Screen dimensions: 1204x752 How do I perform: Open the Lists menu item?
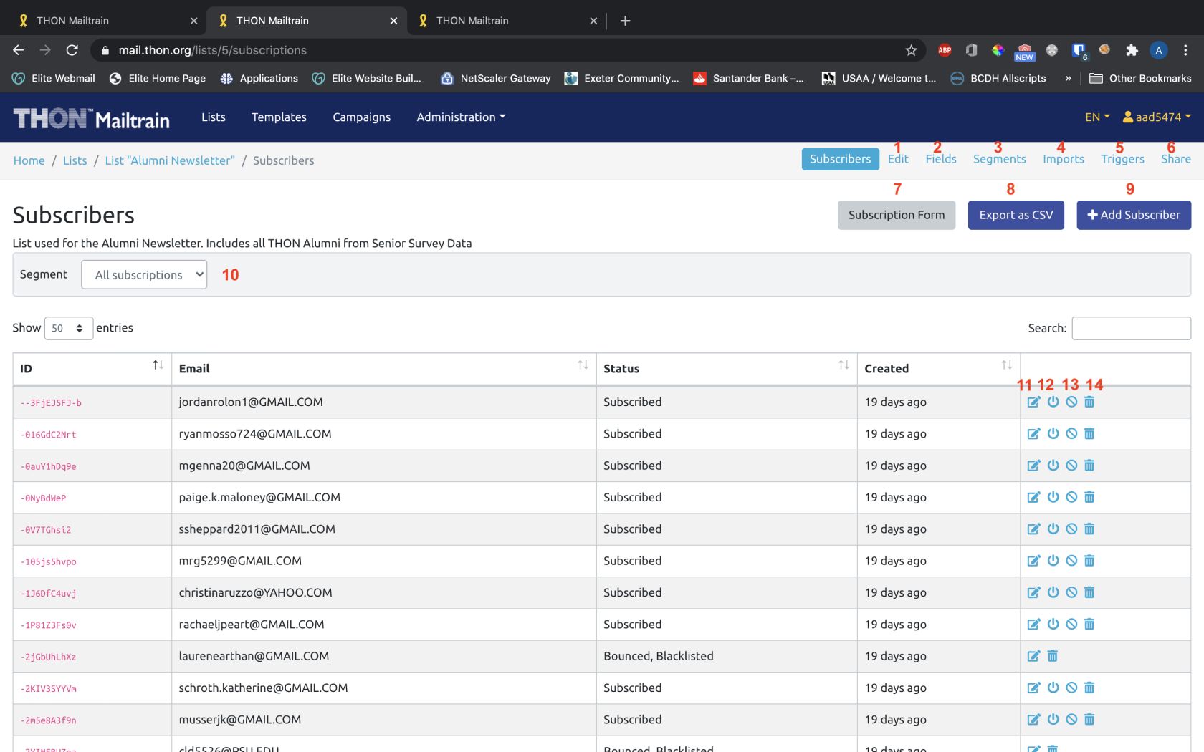pyautogui.click(x=214, y=117)
